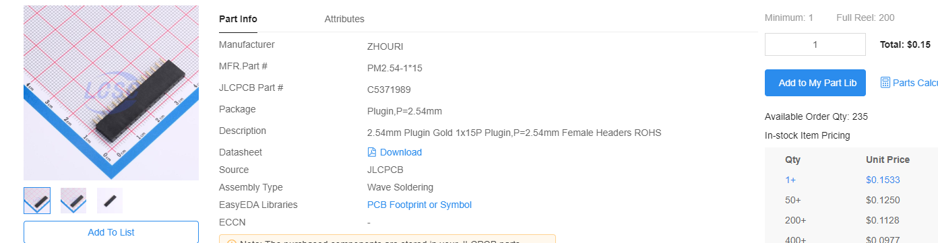Click the note warning icon below ECCN

click(x=231, y=242)
